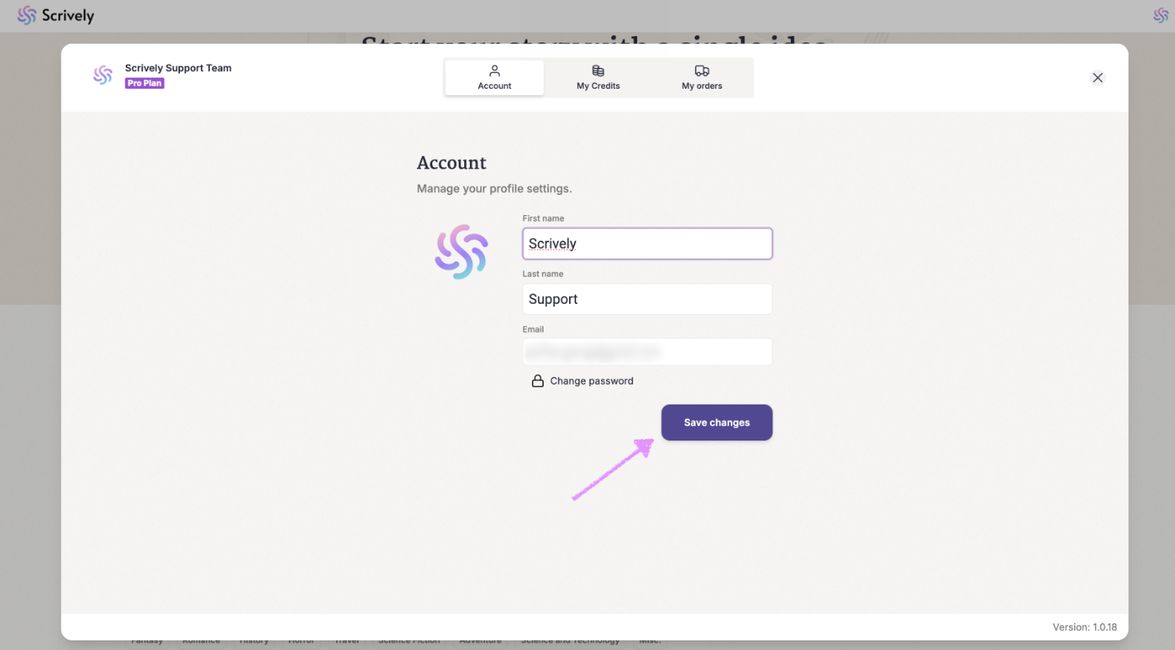Click the Save changes button

click(716, 422)
